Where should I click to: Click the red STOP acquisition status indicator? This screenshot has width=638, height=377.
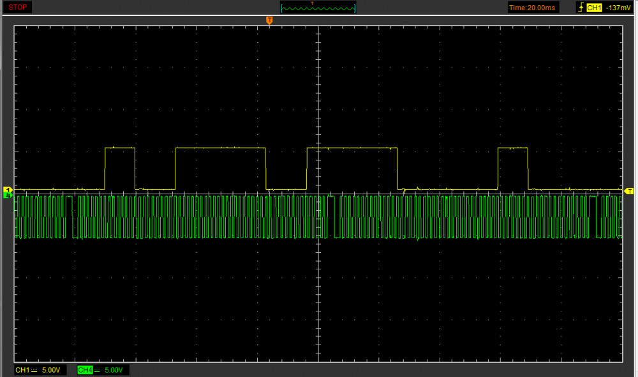click(x=18, y=8)
